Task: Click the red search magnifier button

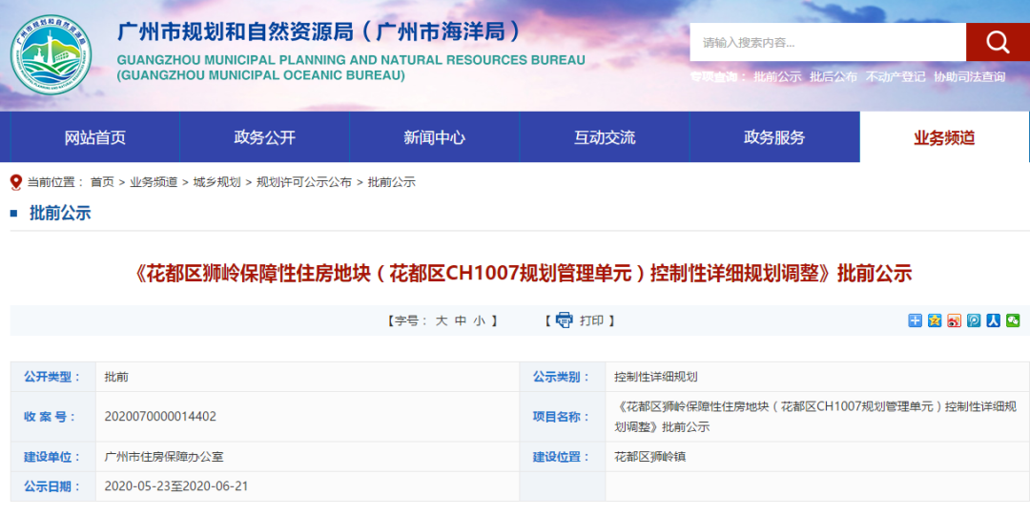Action: pos(997,42)
